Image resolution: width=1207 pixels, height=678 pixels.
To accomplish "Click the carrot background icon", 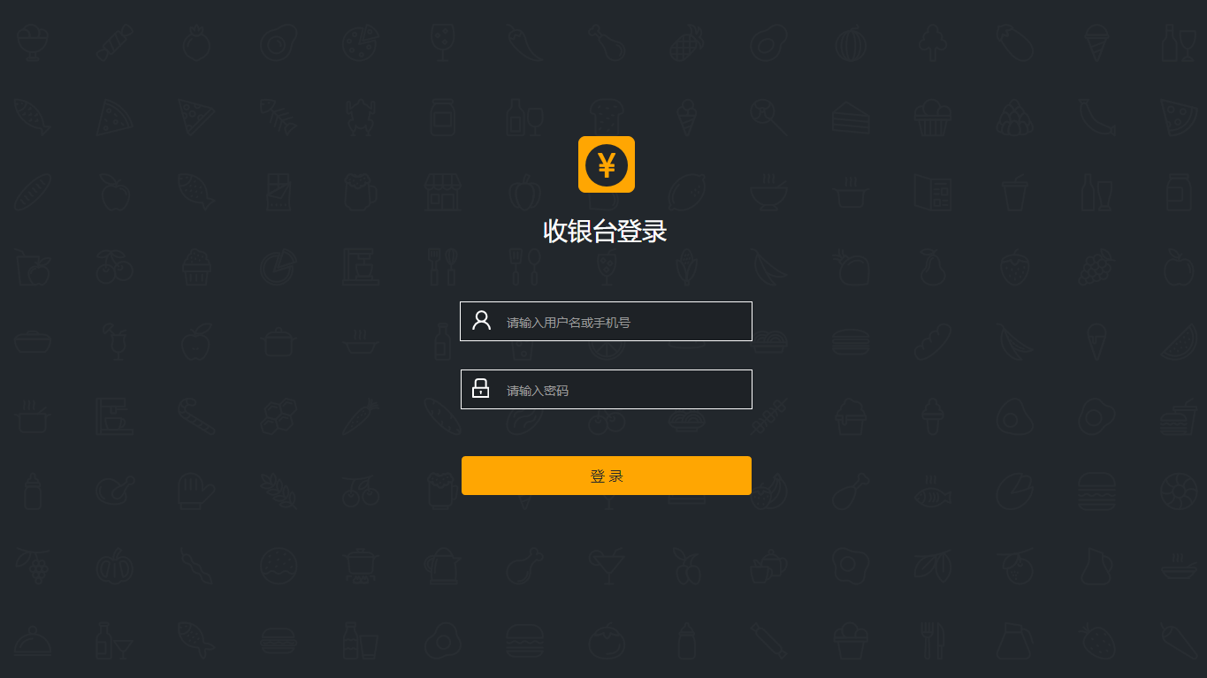I will pos(361,416).
